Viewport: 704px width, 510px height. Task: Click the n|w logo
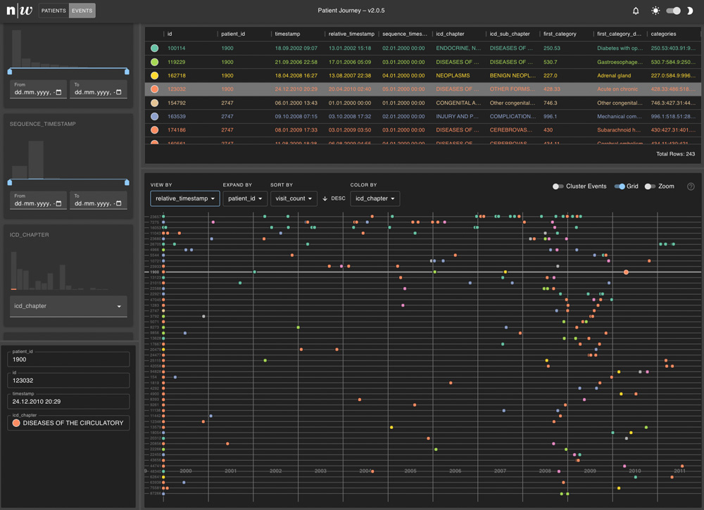(20, 11)
